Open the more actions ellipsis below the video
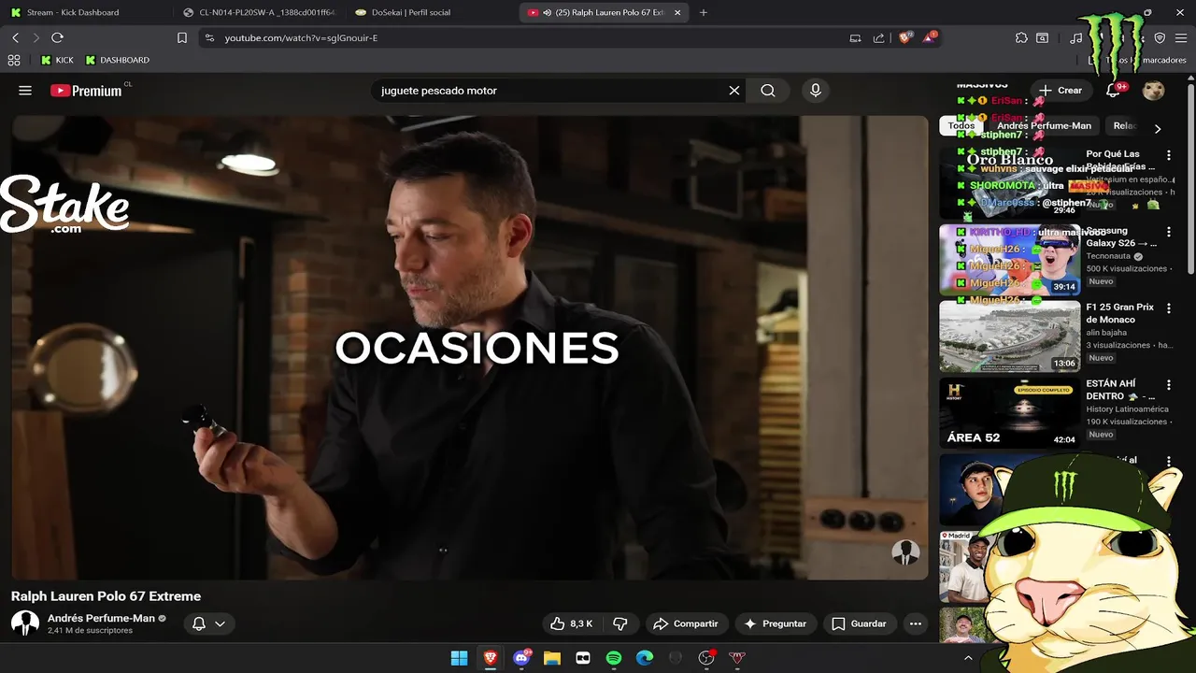Screen dimensions: 1196x673 (x=916, y=623)
